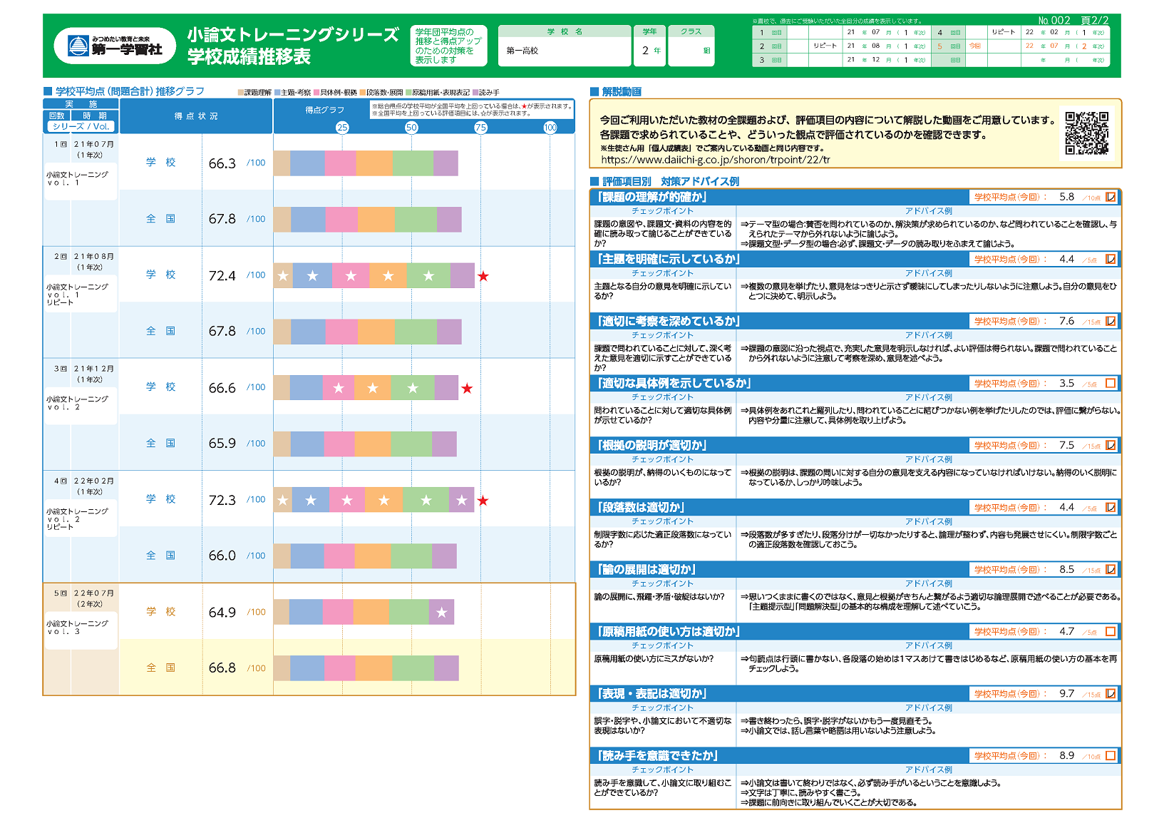Toggle checkbox for 課題の理解が的確か
Screen dimensions: 1164x823
pyautogui.click(x=1111, y=197)
